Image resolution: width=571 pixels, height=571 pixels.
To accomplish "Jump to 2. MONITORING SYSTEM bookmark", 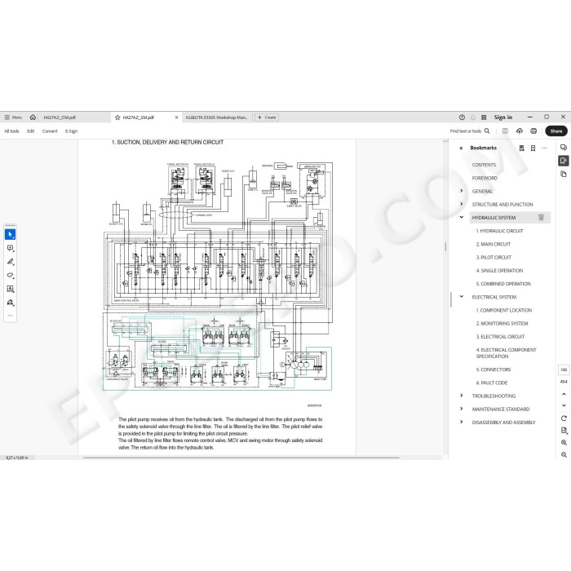I will coord(502,323).
